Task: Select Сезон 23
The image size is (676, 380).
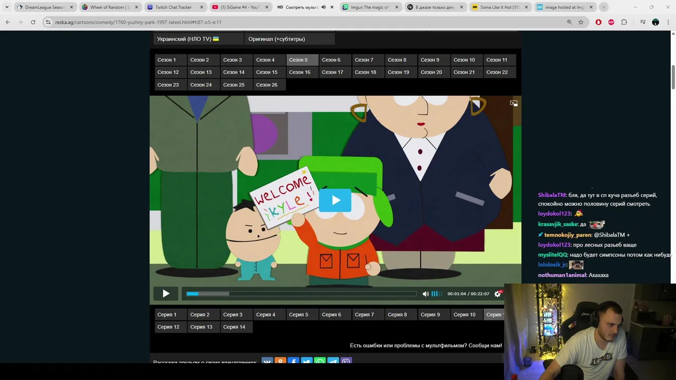Action: 170,85
